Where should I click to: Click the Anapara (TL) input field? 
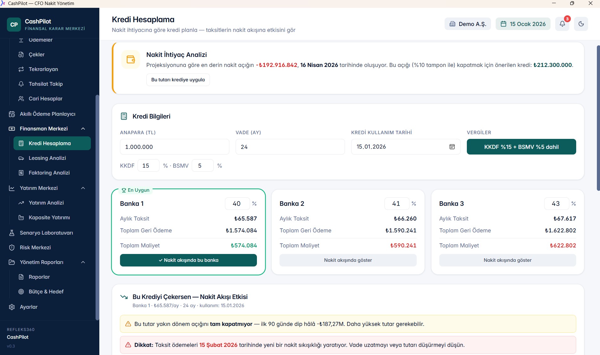(175, 147)
